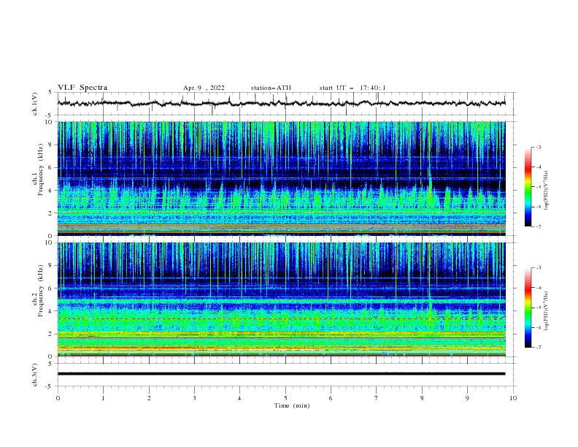Click the "6" tick on time axis
This screenshot has width=578, height=447.
331,398
